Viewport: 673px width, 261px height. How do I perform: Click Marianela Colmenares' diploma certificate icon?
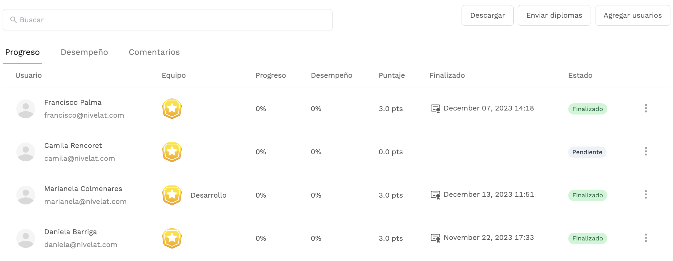[x=435, y=195]
